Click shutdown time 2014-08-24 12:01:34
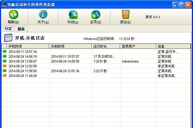 [65, 71]
